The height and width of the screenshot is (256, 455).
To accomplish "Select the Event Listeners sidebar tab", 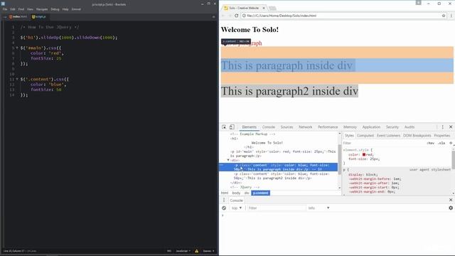I will click(x=388, y=136).
